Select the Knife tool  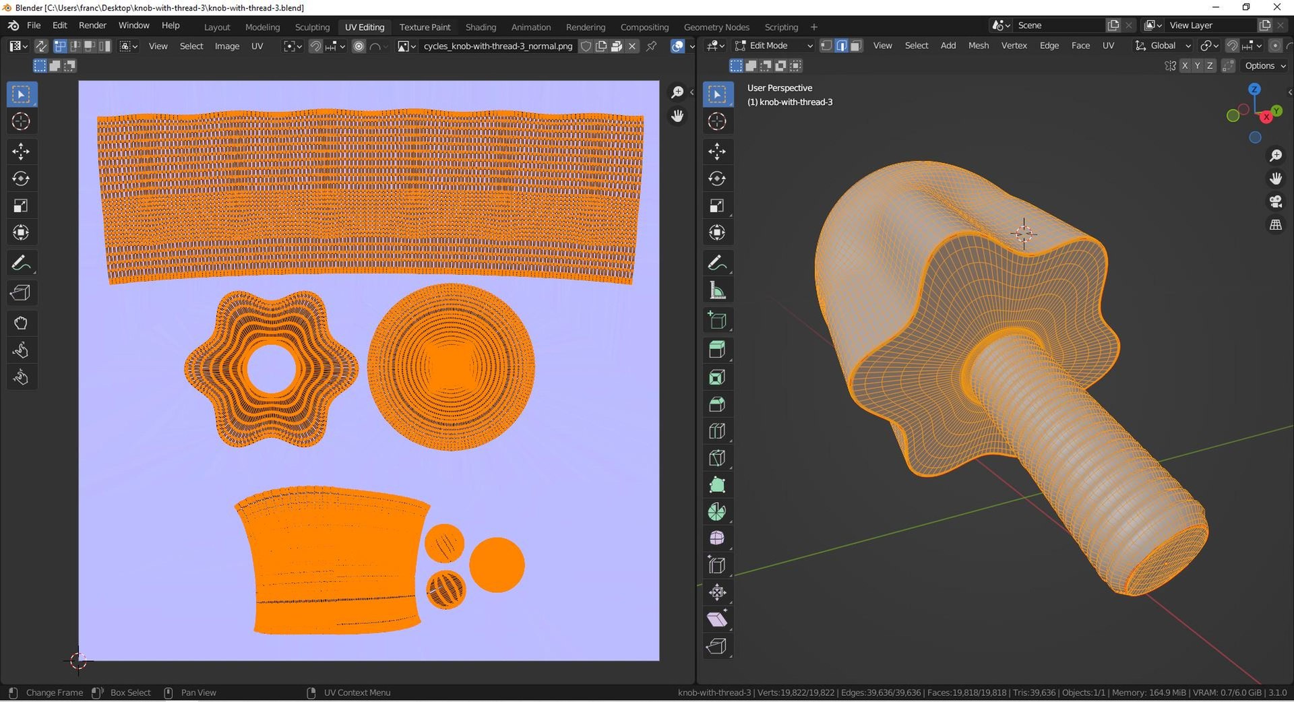[x=717, y=458]
